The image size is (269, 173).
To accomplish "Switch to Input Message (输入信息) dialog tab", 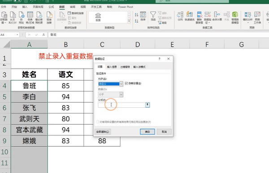I will point(112,67).
